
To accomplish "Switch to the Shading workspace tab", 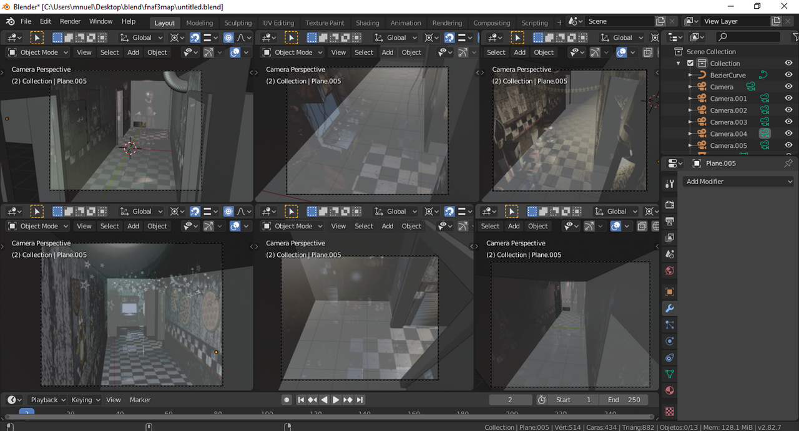I will [368, 23].
